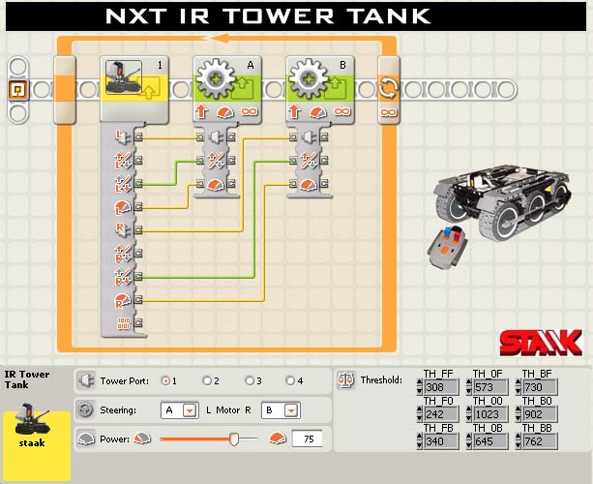Image resolution: width=593 pixels, height=484 pixels.
Task: Select the Motor A block gear icon
Action: [216, 78]
